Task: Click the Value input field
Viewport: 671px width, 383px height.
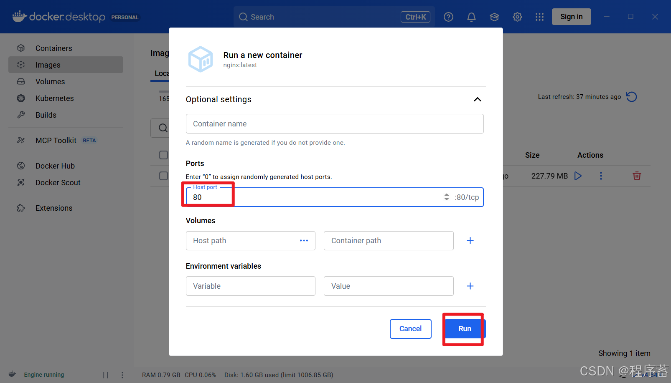Action: [x=389, y=286]
